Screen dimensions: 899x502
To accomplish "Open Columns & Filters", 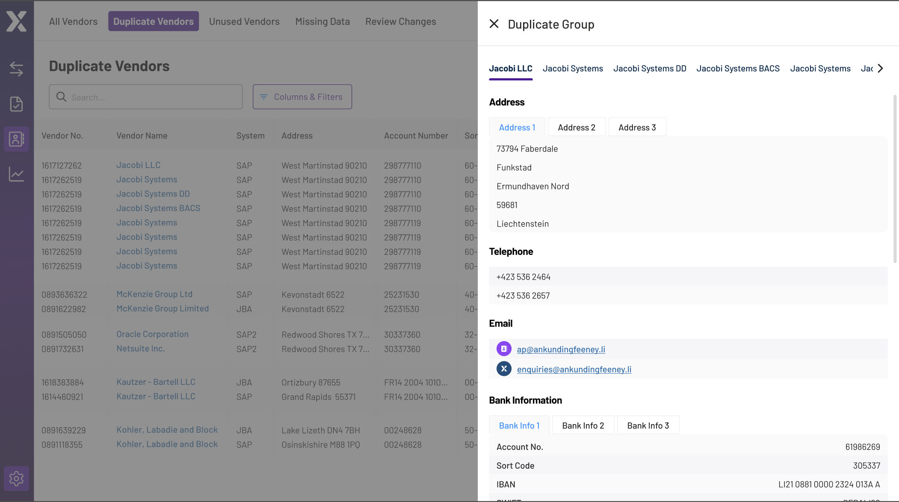I will [x=302, y=97].
